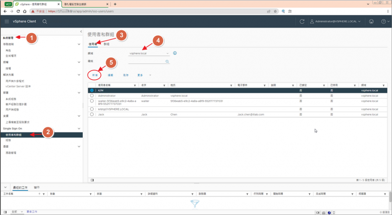Collapse the 解決方案 section

(79, 75)
